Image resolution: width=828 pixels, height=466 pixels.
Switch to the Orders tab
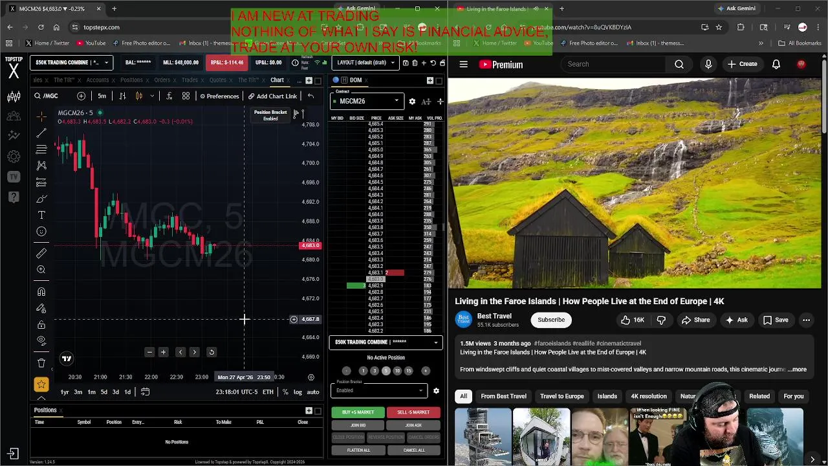[162, 80]
